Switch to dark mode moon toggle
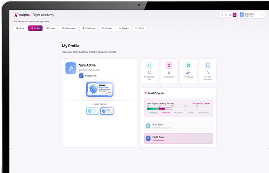Screen dimensions: 269x173 pyautogui.click(x=226, y=15)
